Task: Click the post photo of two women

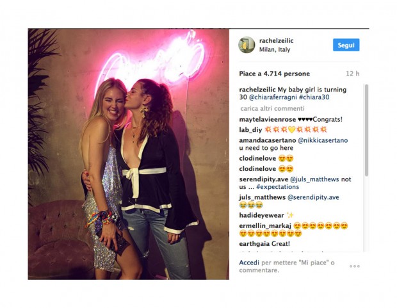Action: pos(128,154)
